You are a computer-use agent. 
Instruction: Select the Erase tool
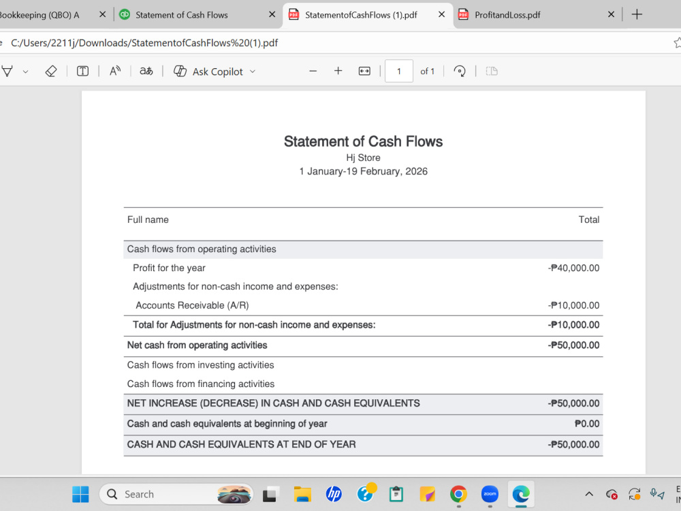point(51,72)
